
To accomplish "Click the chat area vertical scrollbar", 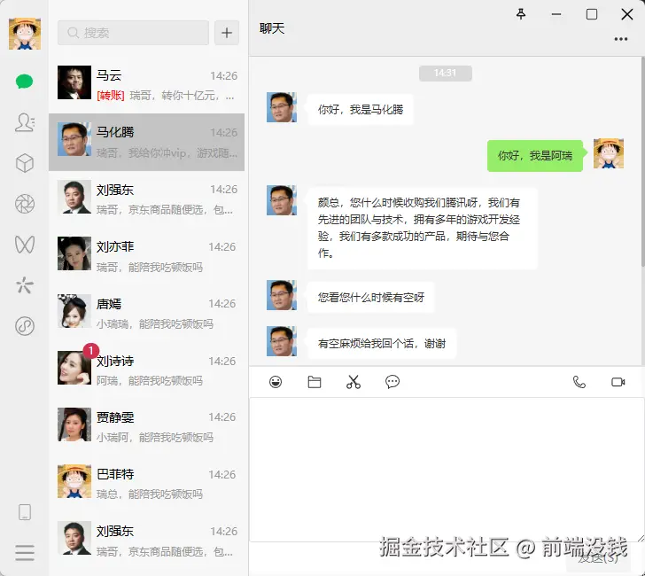I will point(642,160).
